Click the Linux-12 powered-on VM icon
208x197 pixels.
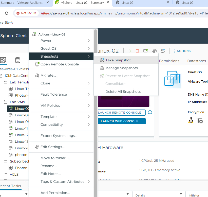[11, 135]
